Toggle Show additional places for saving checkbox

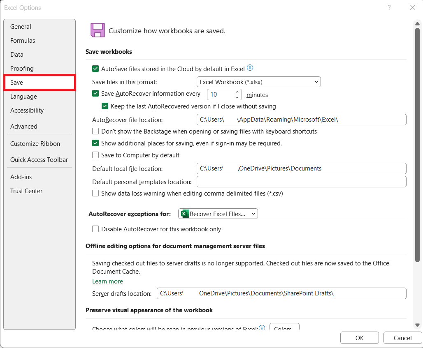(x=95, y=143)
